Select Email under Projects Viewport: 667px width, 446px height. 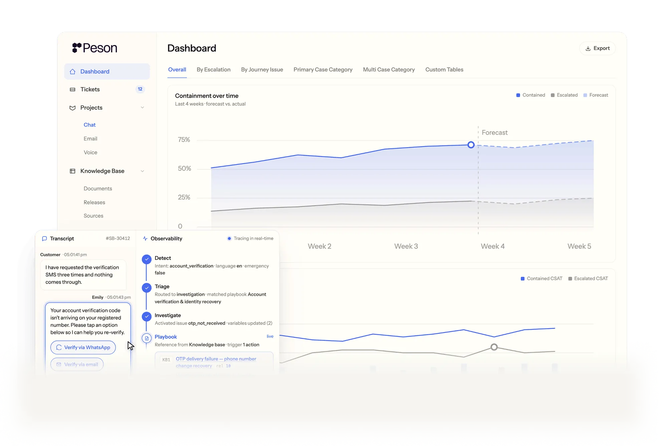[90, 138]
